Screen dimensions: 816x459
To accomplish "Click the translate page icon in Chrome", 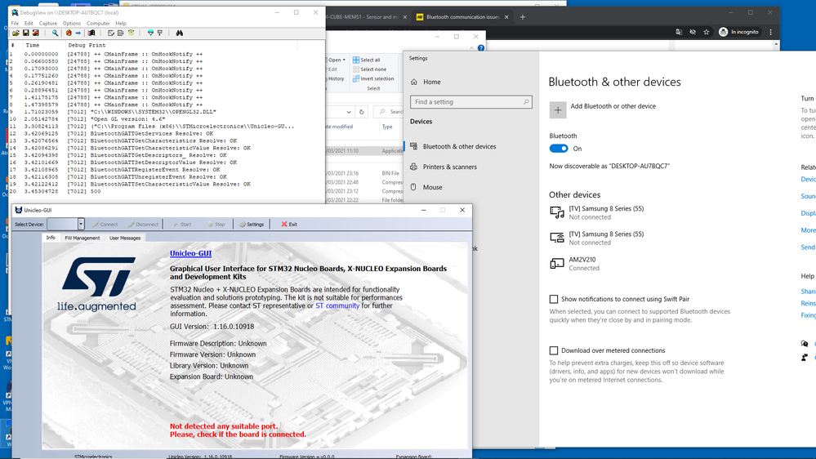I will click(x=679, y=32).
